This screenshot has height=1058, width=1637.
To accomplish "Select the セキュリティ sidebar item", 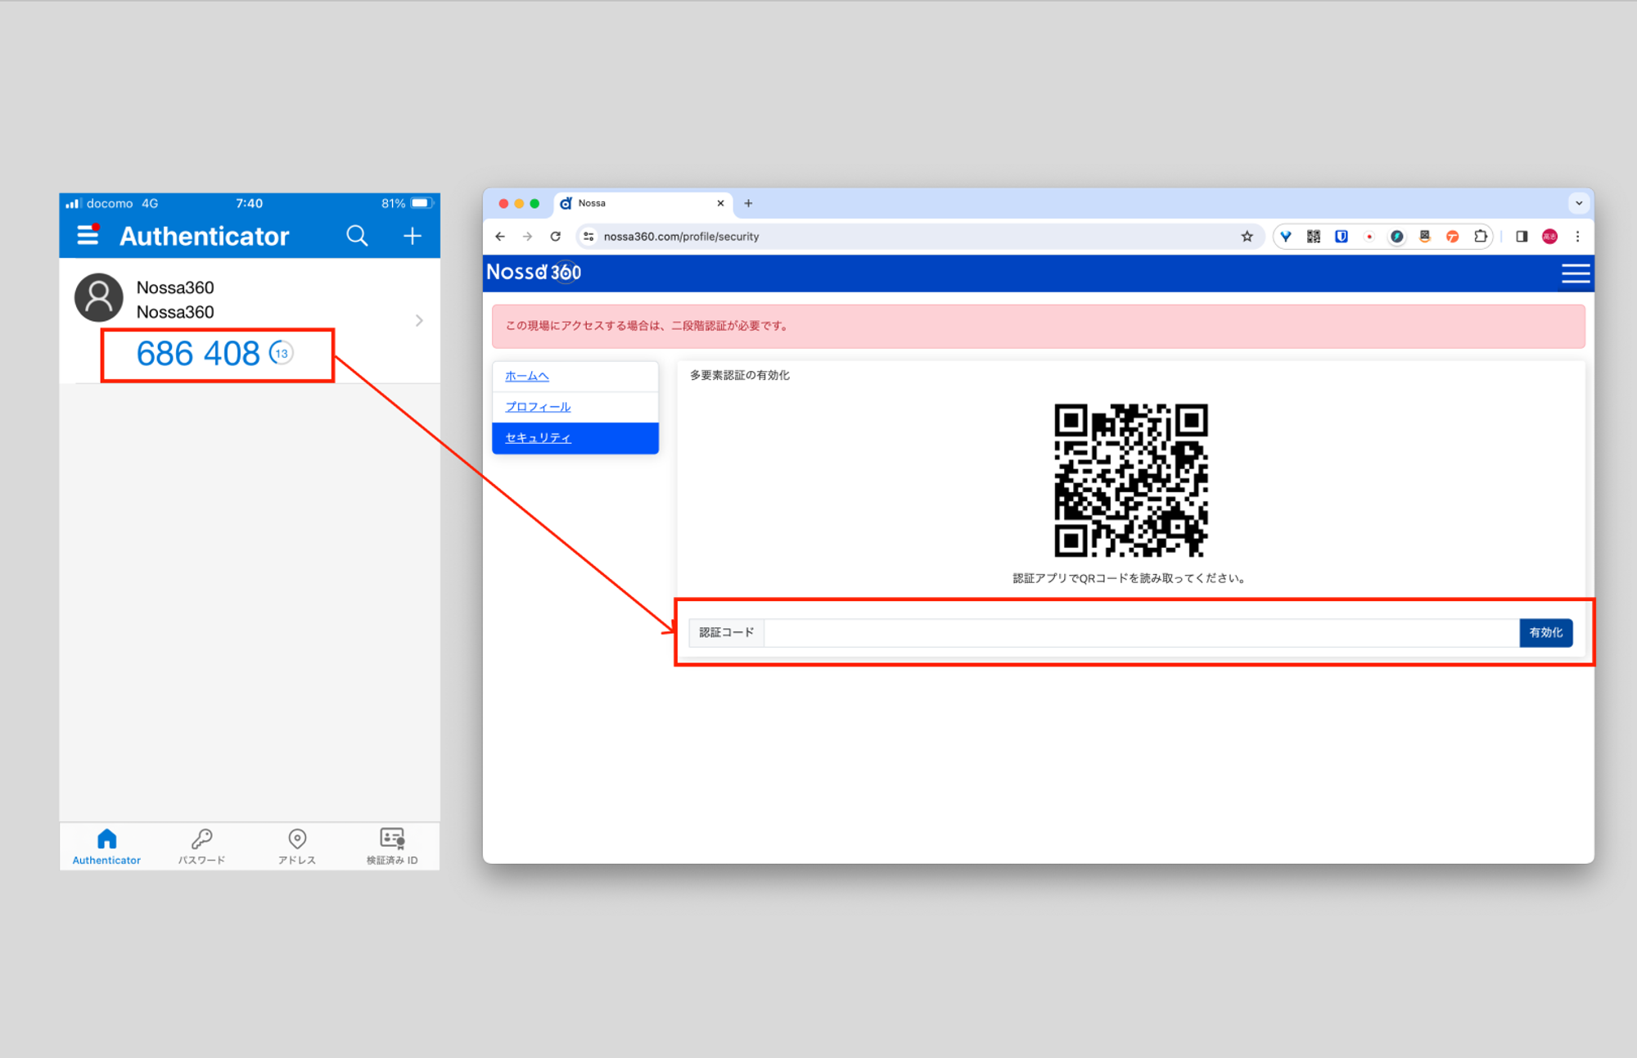I will click(575, 438).
